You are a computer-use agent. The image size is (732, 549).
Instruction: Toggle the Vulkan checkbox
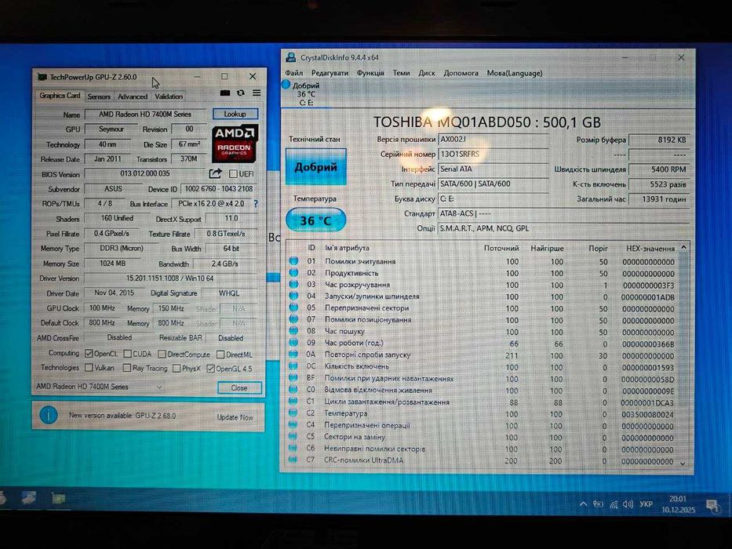[89, 368]
